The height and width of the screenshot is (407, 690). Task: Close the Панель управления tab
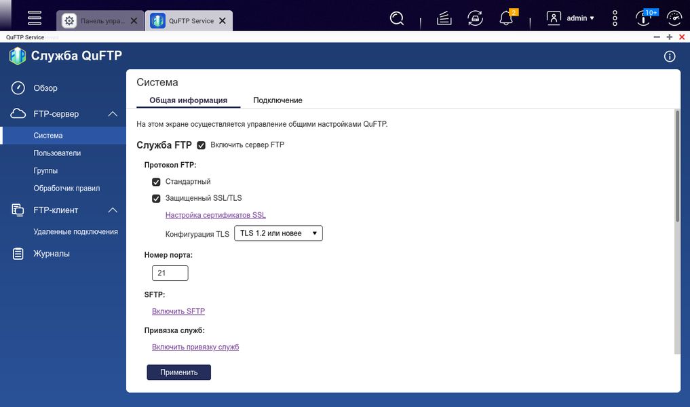[x=134, y=20]
